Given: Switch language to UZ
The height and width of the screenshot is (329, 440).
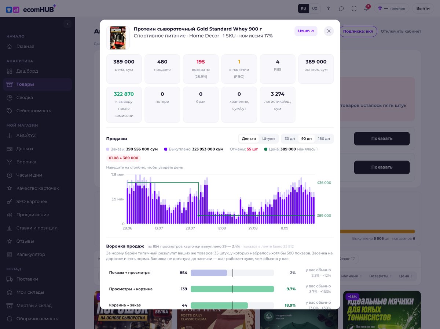Looking at the screenshot, I should click(x=315, y=8).
